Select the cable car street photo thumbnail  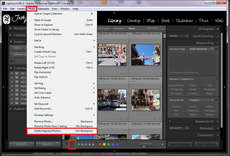pyautogui.click(x=112, y=55)
